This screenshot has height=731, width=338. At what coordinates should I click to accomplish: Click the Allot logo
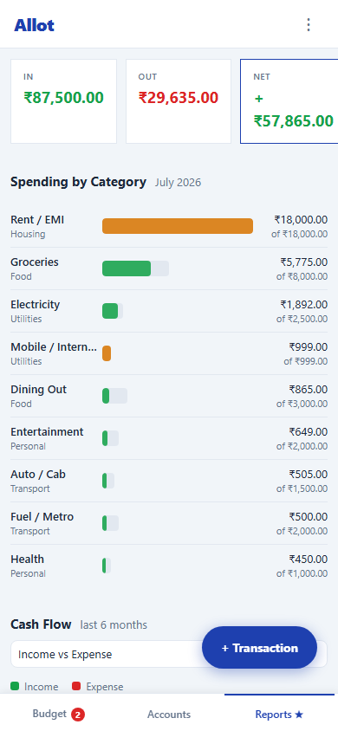click(x=34, y=25)
